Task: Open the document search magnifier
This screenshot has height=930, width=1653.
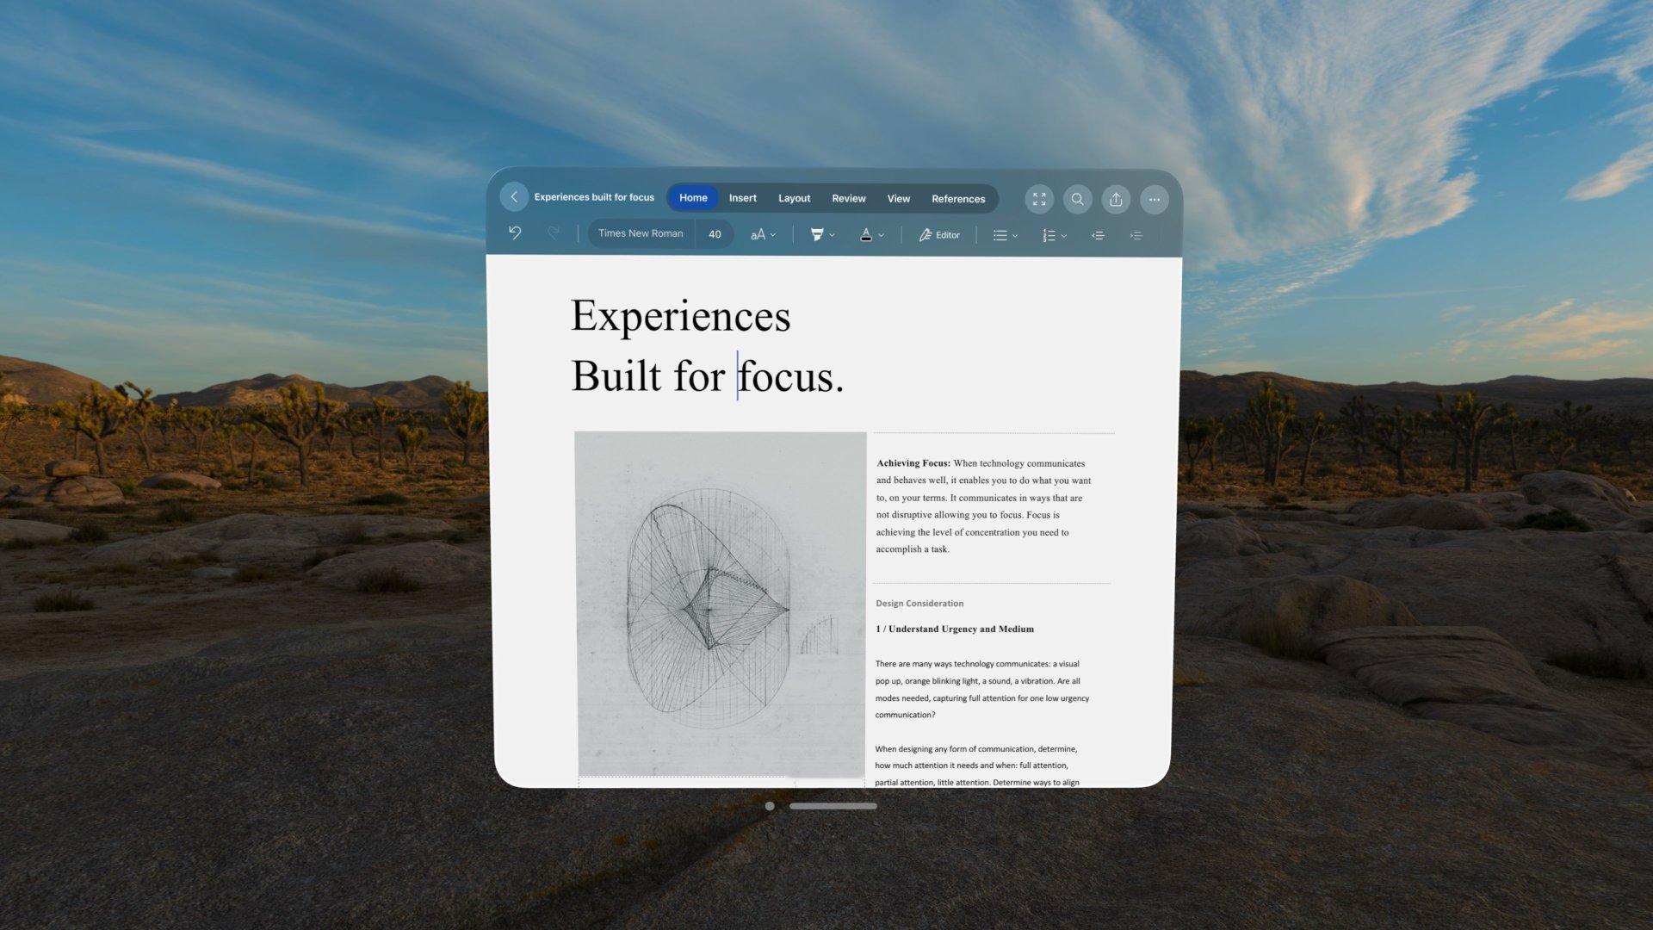Action: (x=1077, y=199)
